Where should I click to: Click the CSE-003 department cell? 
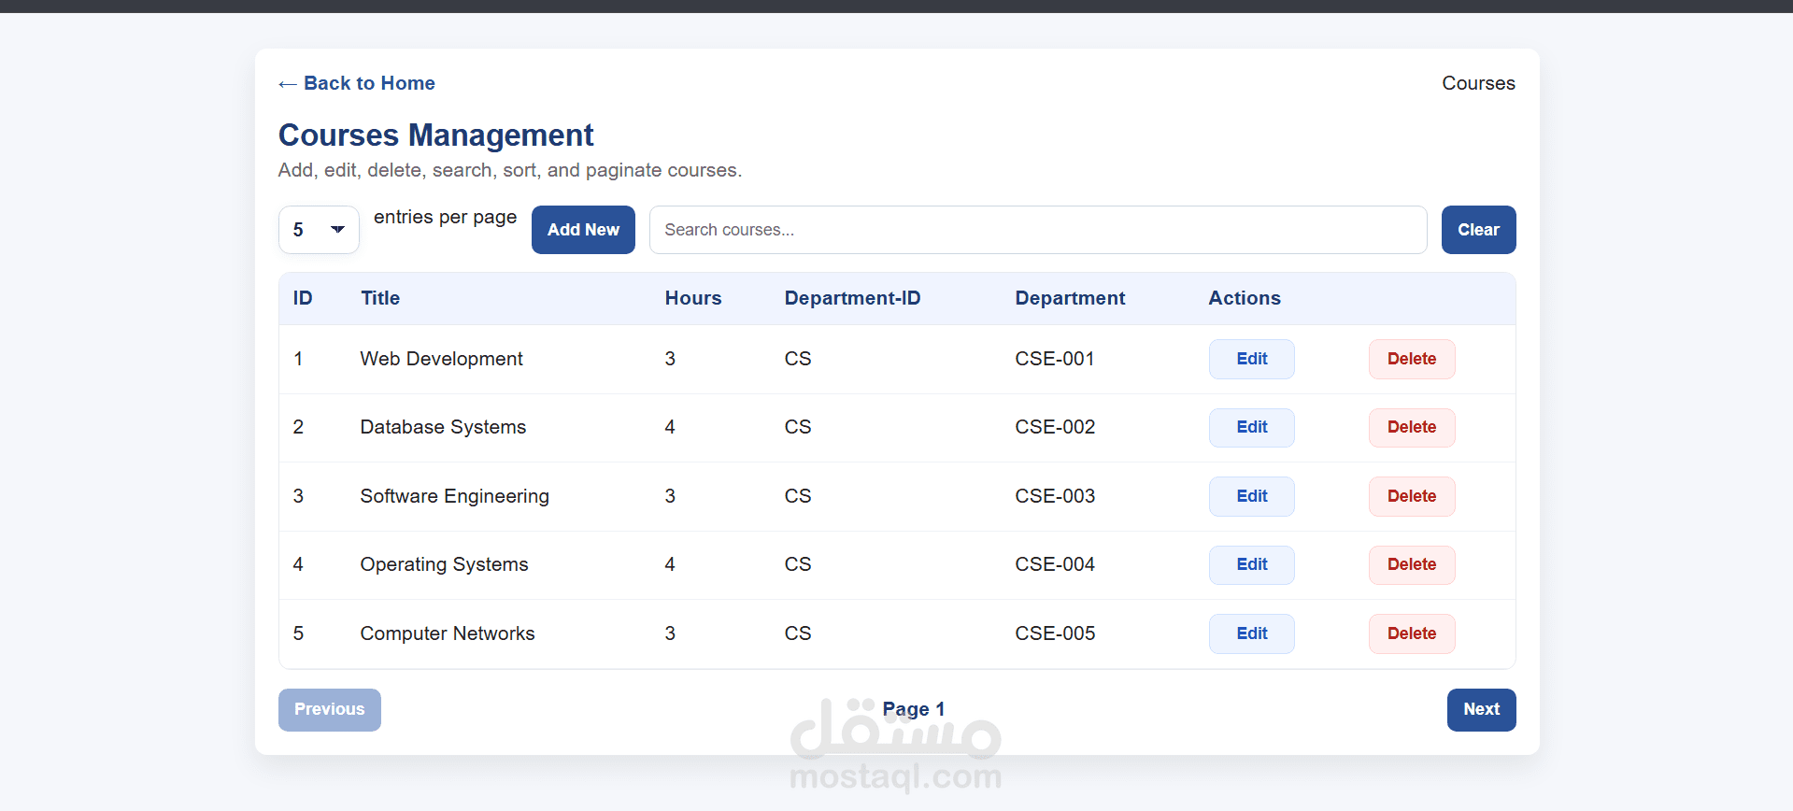pos(1055,496)
